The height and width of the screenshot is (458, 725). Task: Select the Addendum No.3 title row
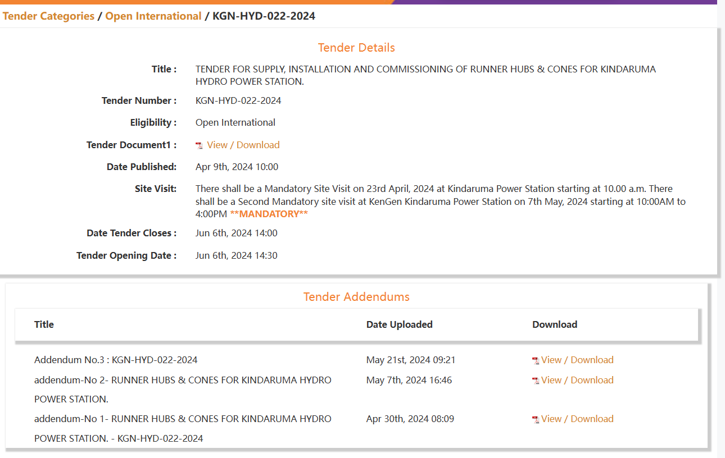(116, 360)
